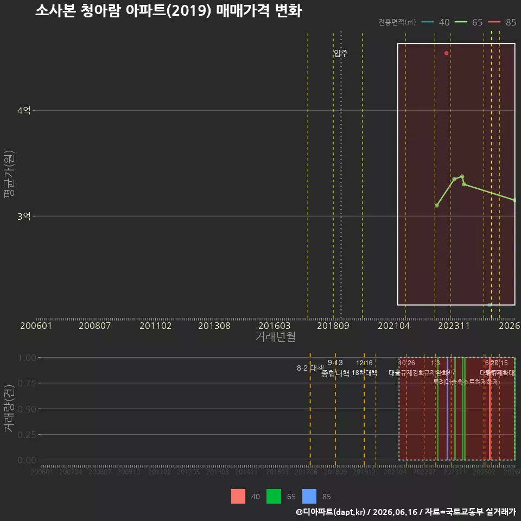Image resolution: width=521 pixels, height=521 pixels.
Task: Click the '9·13' policy date label
Action: click(x=335, y=363)
